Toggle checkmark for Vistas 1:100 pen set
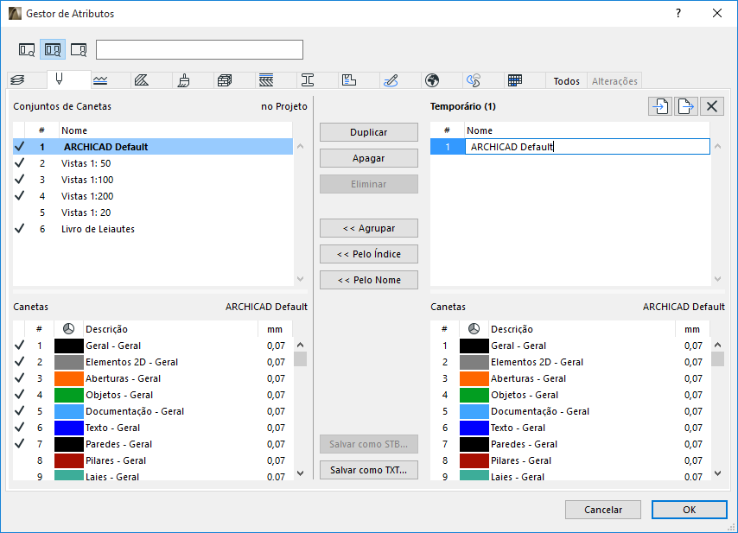 pos(20,180)
